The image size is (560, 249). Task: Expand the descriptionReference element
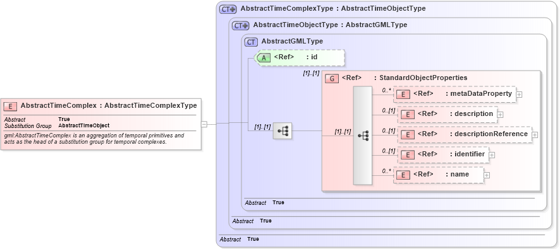click(x=535, y=135)
